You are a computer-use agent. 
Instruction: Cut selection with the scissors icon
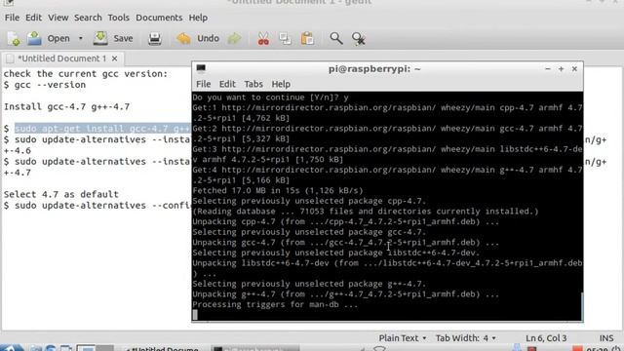pos(263,39)
